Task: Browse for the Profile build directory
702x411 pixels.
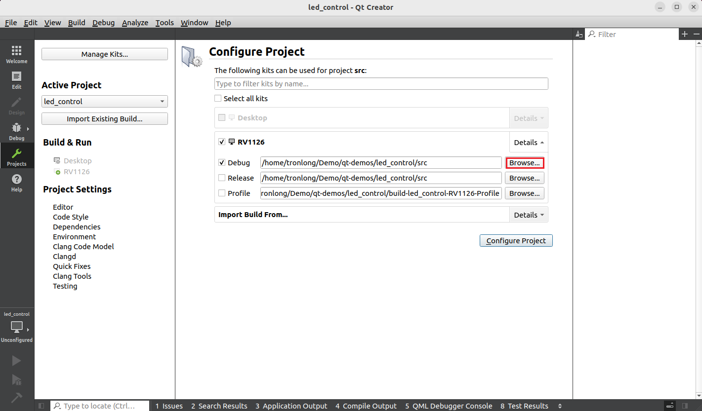Action: pyautogui.click(x=525, y=193)
